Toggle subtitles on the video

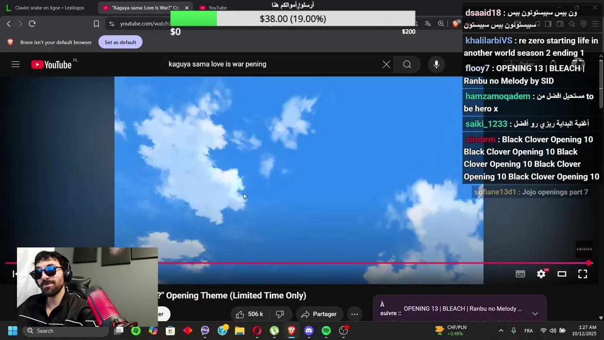520,274
